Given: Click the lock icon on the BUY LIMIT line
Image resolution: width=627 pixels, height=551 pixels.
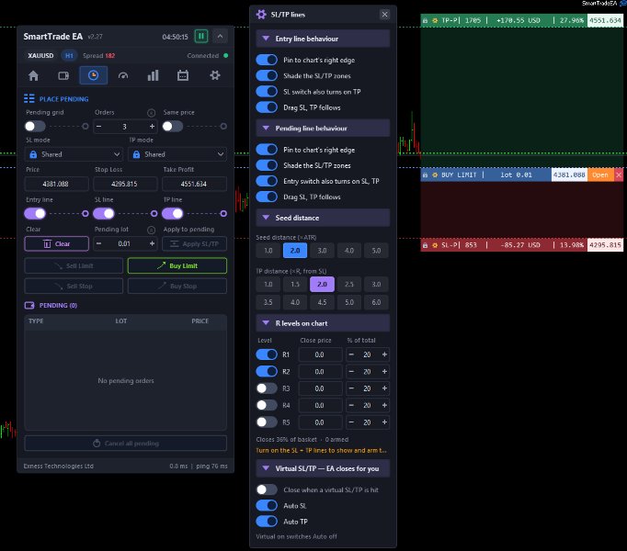Looking at the screenshot, I should pyautogui.click(x=426, y=175).
